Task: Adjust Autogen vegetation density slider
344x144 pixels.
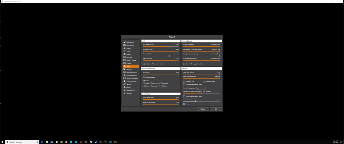Action: (x=202, y=56)
